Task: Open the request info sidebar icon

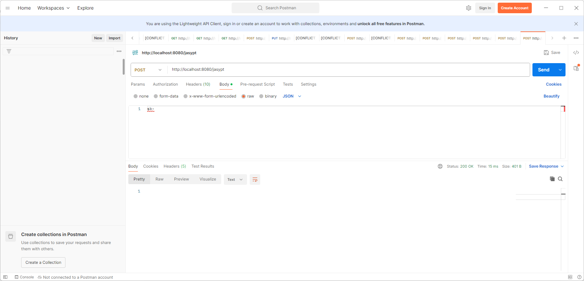Action: [x=576, y=68]
